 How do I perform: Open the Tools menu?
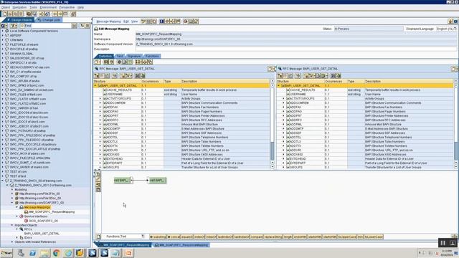click(33, 7)
